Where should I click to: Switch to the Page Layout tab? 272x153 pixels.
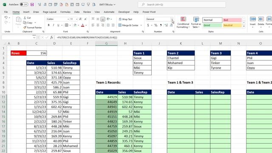click(x=50, y=12)
